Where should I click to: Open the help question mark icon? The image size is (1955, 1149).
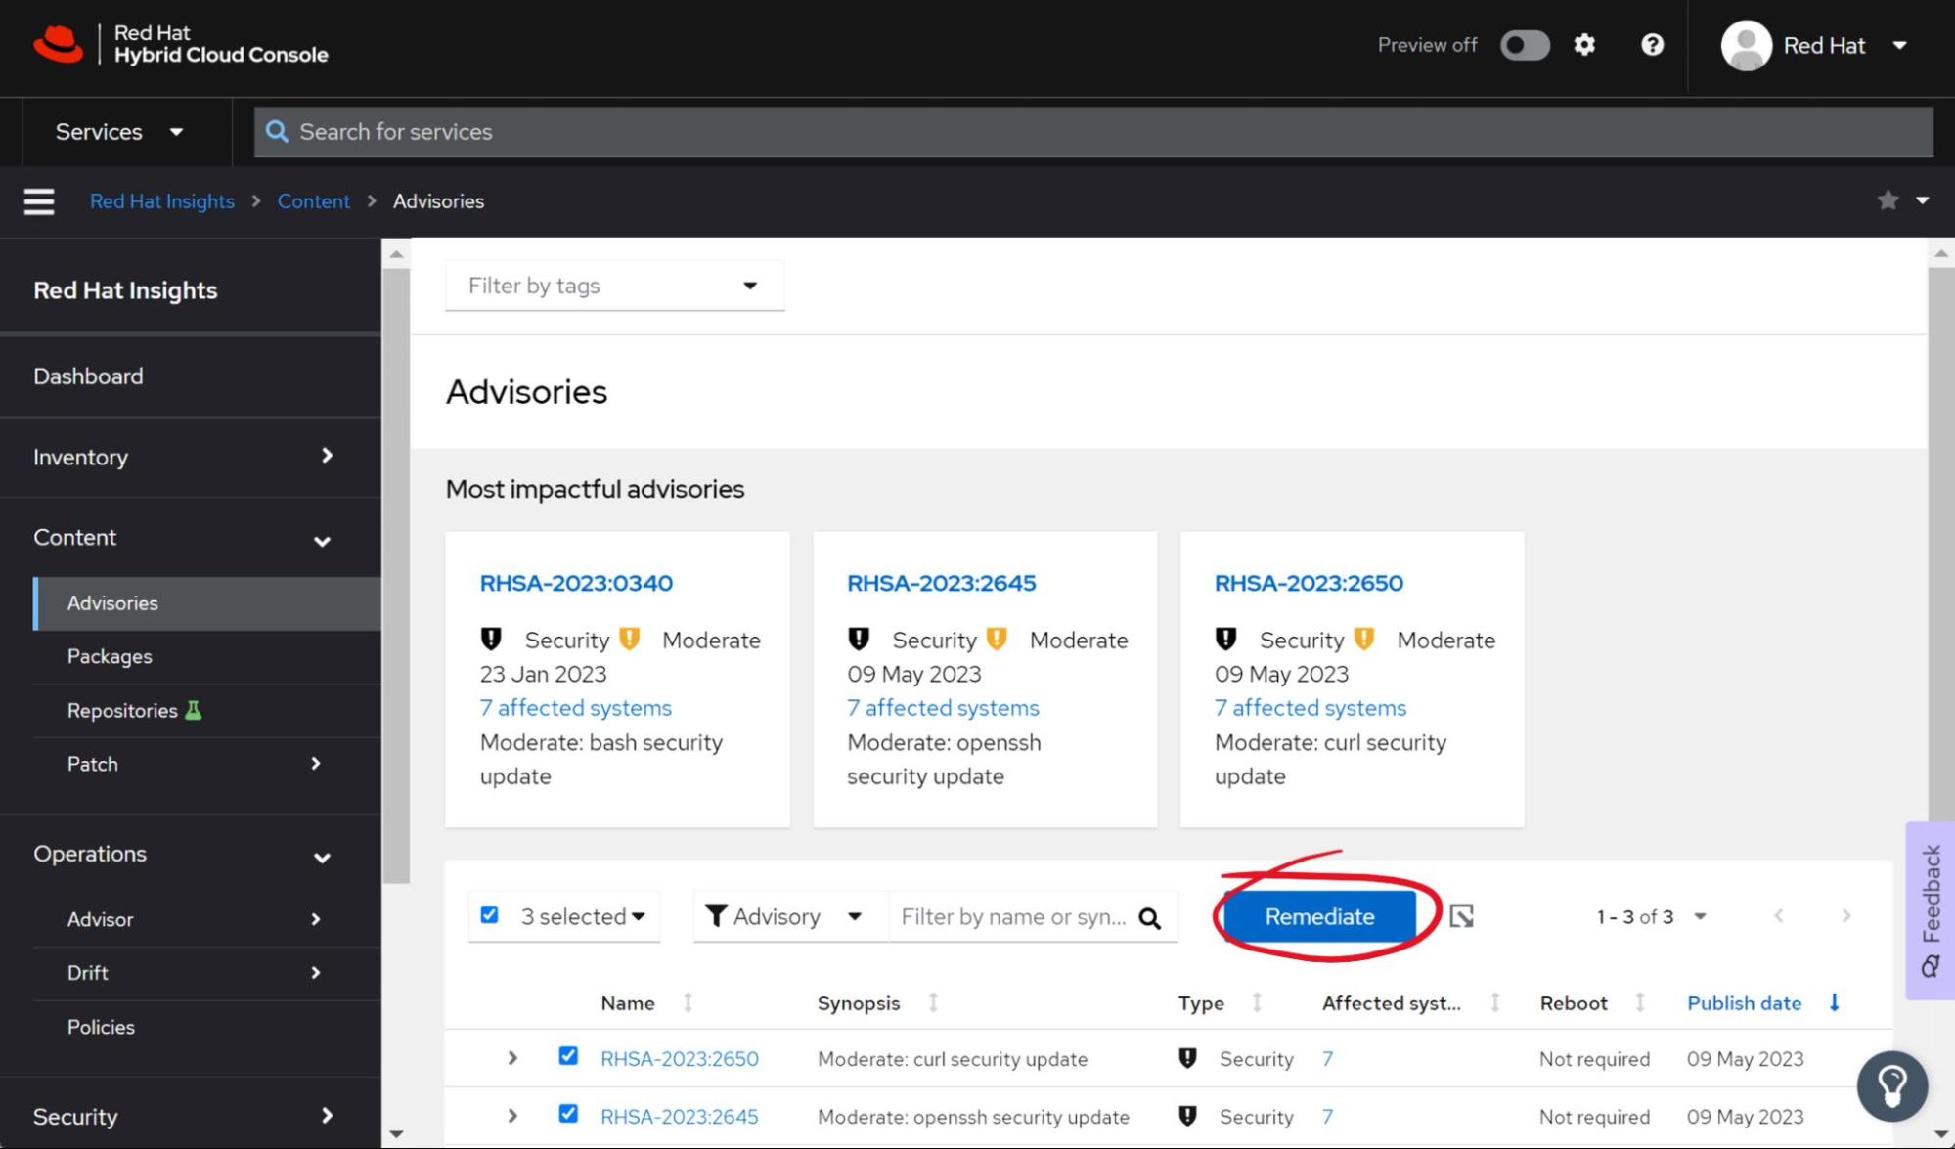pyautogui.click(x=1652, y=45)
